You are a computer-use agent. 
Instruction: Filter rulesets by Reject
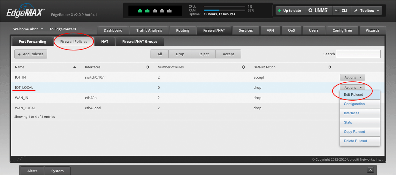click(203, 54)
